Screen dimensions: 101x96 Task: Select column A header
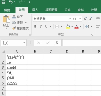coord(16,52)
